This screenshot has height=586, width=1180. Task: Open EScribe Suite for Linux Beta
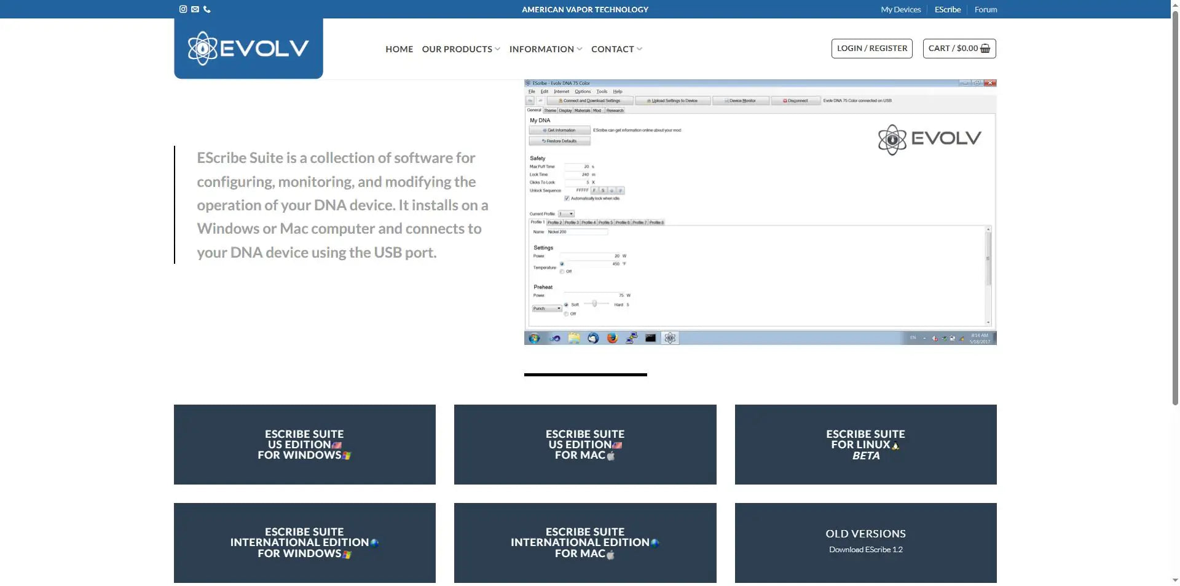click(865, 445)
